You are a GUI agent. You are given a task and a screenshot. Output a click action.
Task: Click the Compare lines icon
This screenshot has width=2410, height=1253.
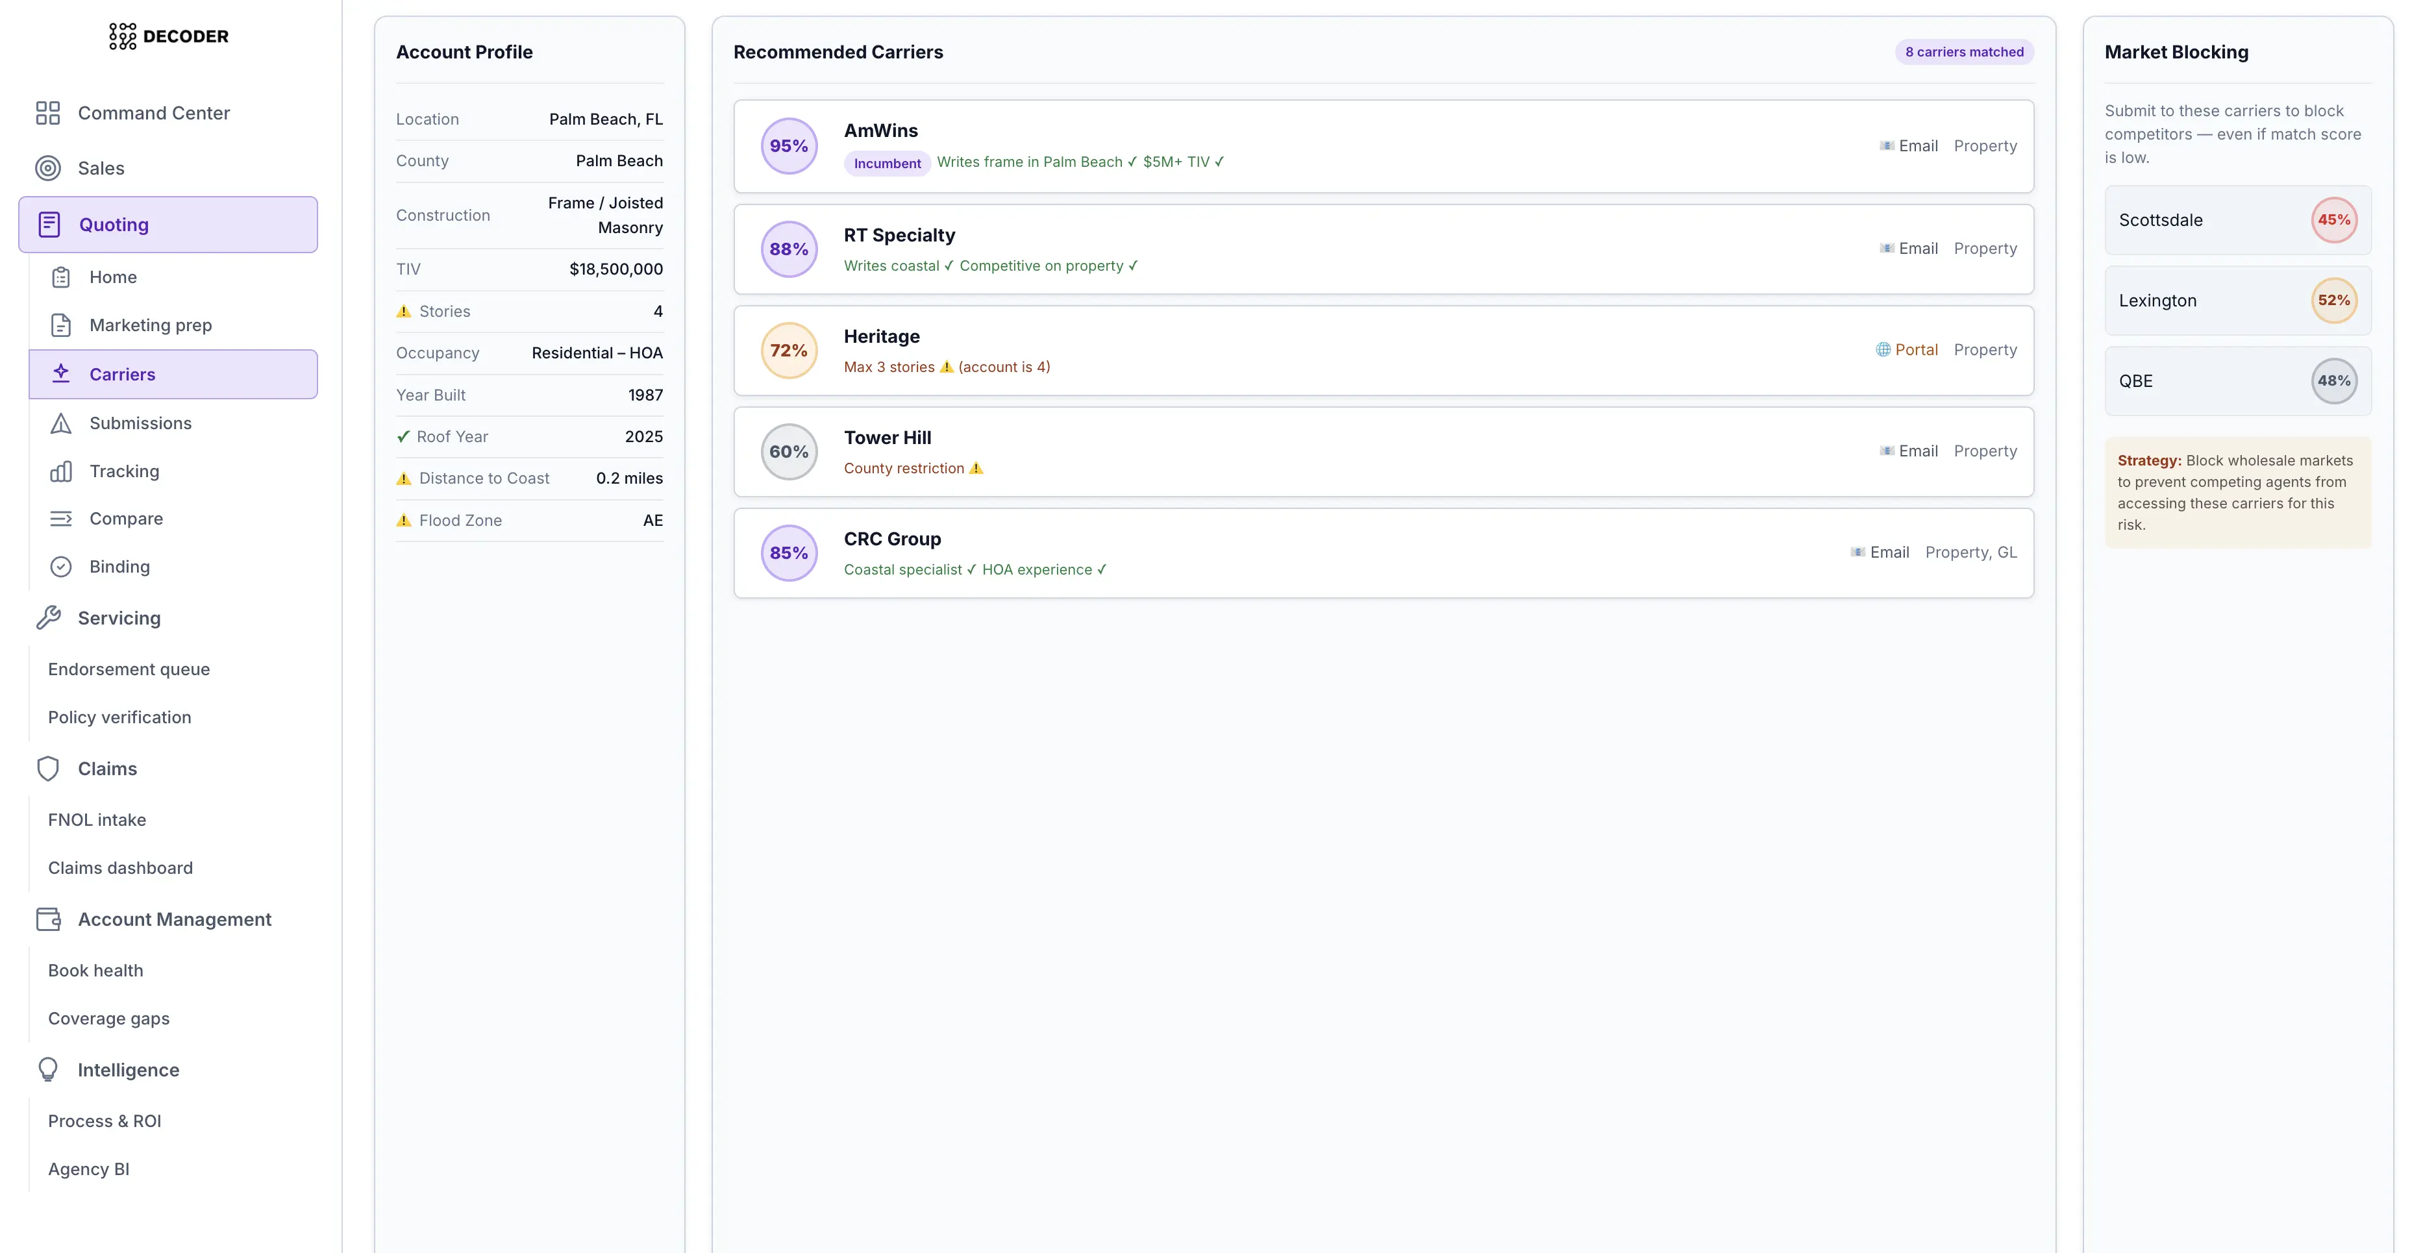[61, 519]
